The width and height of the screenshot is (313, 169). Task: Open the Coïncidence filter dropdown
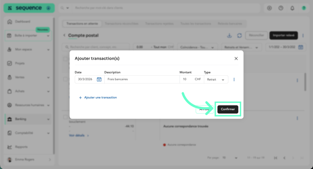point(197,47)
